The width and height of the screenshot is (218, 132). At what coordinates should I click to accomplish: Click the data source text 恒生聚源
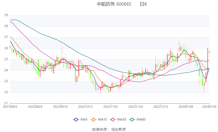point(118,129)
